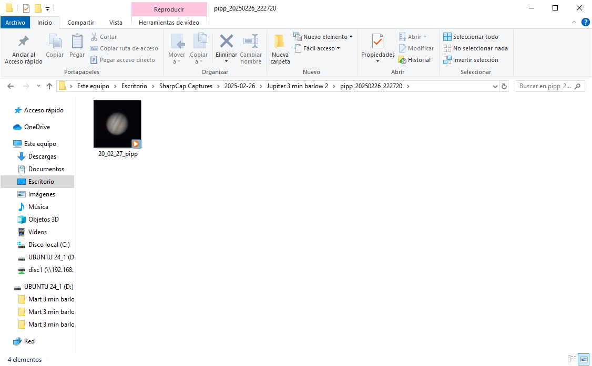Open the Mover a dropdown
The width and height of the screenshot is (592, 366).
coord(177,49)
